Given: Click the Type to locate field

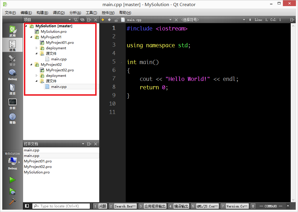Looking at the screenshot, I should click(61, 206).
